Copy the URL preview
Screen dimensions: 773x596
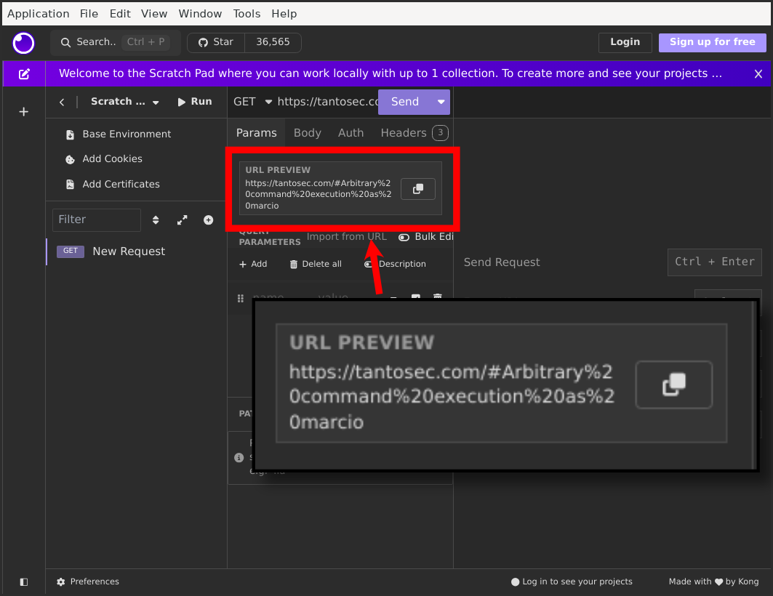pos(418,189)
